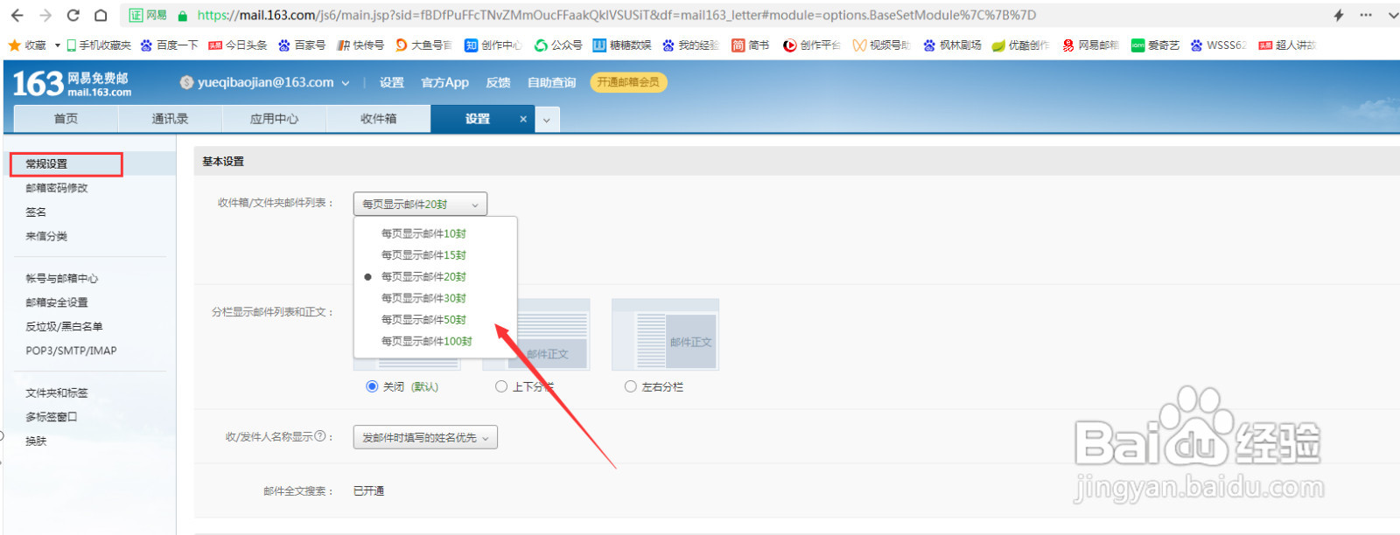Open the 发邮件时填写的姓名优先 dropdown
The image size is (1400, 535).
425,437
